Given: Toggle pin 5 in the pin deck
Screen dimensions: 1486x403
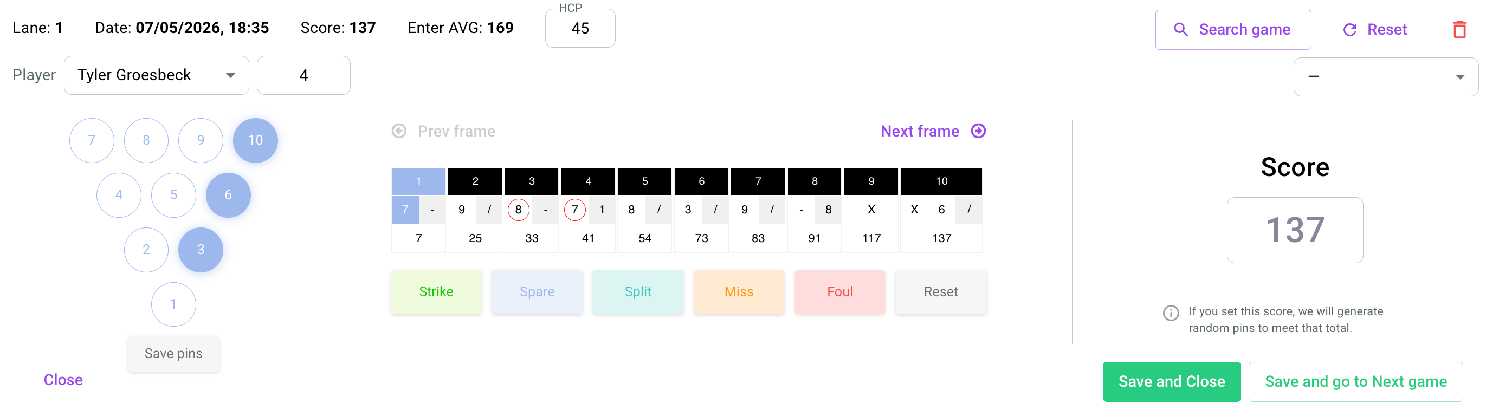Looking at the screenshot, I should click(173, 195).
